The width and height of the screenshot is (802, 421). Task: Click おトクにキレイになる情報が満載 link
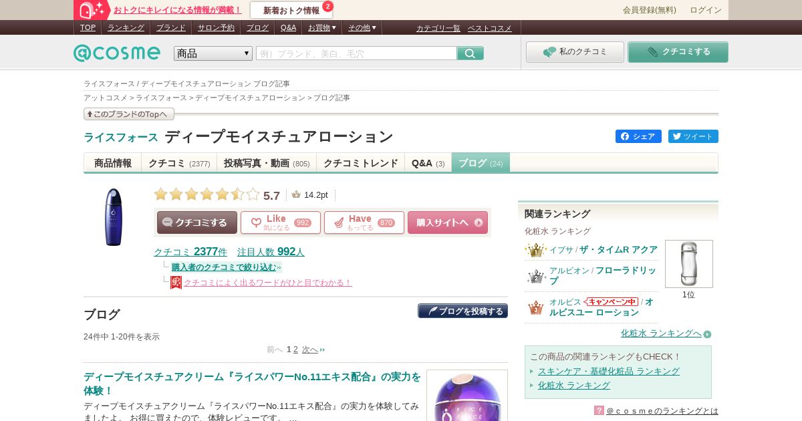(178, 10)
